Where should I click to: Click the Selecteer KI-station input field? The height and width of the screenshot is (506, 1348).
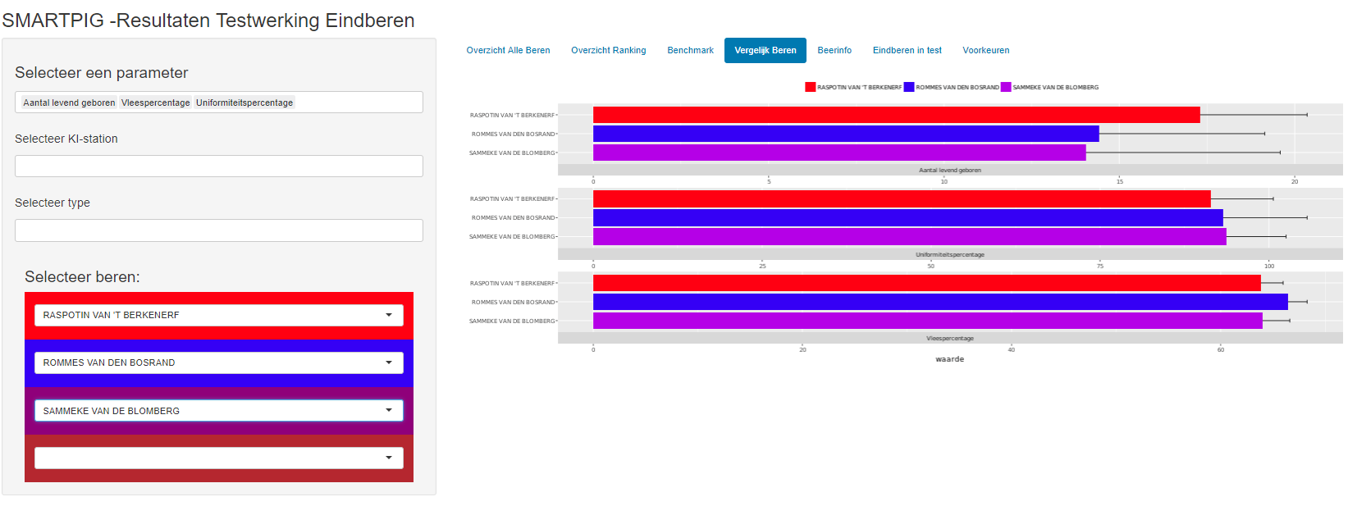[219, 166]
